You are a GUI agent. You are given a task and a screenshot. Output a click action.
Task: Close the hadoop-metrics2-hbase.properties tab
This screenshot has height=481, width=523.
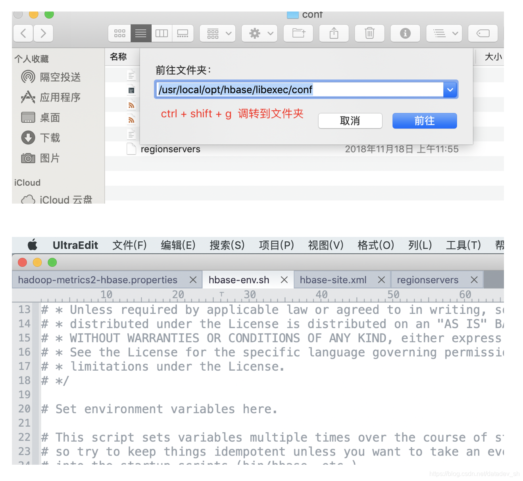[193, 280]
